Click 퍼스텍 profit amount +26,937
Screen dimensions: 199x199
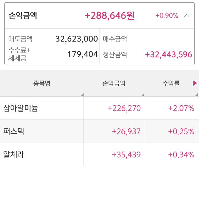[126, 131]
